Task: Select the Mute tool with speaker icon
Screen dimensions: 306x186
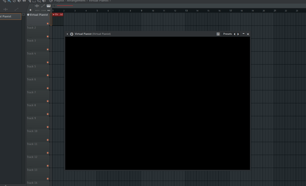Action: (x=19, y=1)
